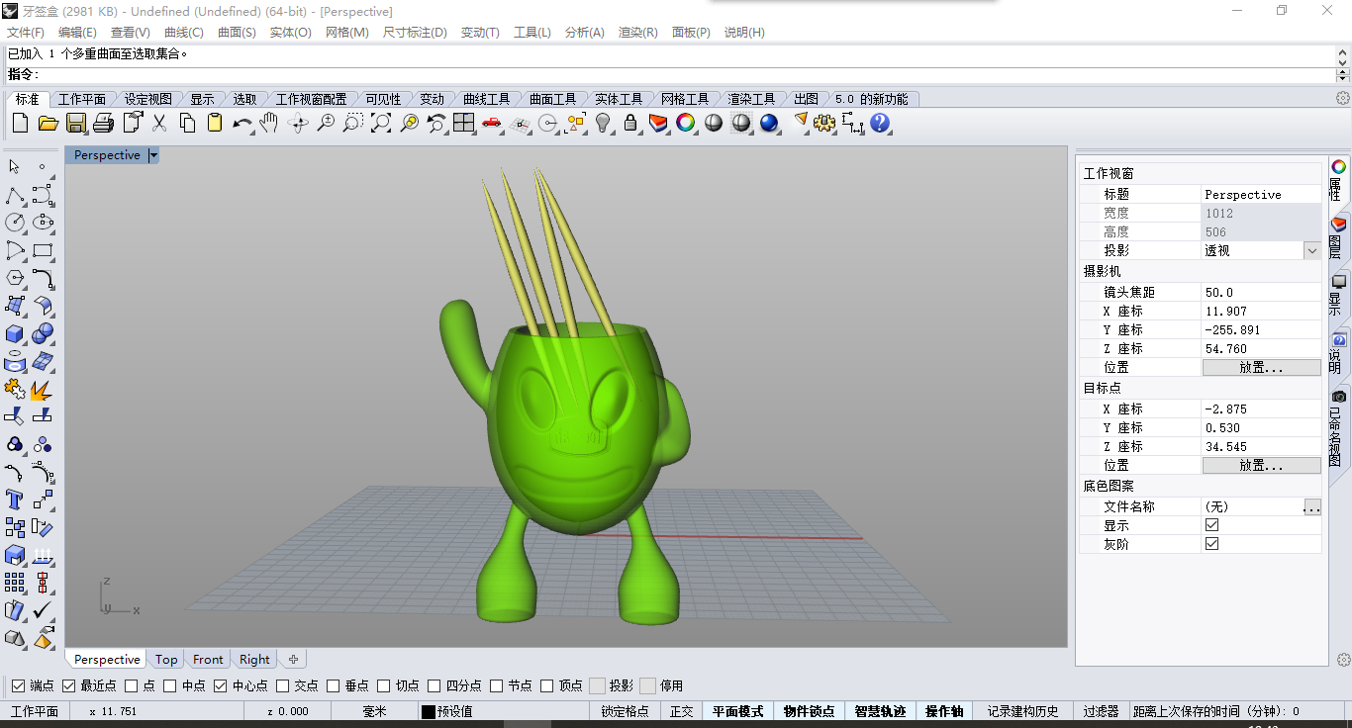Select the Text object T tool
1352x728 pixels.
click(15, 500)
